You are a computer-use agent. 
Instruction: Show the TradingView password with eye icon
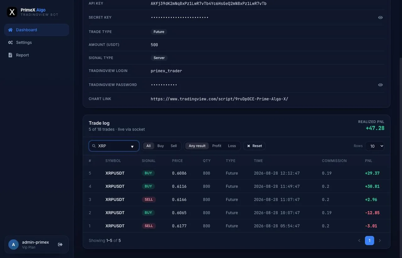coord(380,85)
